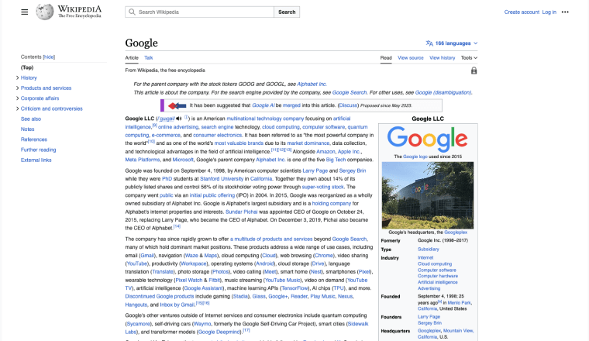This screenshot has width=589, height=341.
Task: Open the Big Tech link
Action: click(336, 160)
